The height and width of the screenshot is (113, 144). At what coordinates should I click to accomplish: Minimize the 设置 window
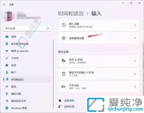(123, 3)
